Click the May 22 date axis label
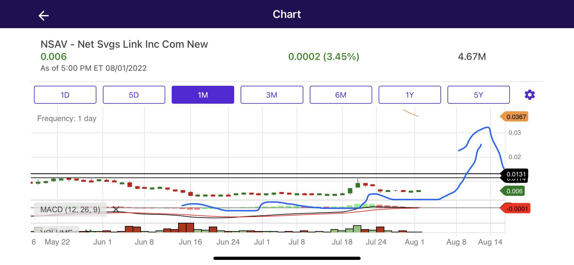 (57, 242)
